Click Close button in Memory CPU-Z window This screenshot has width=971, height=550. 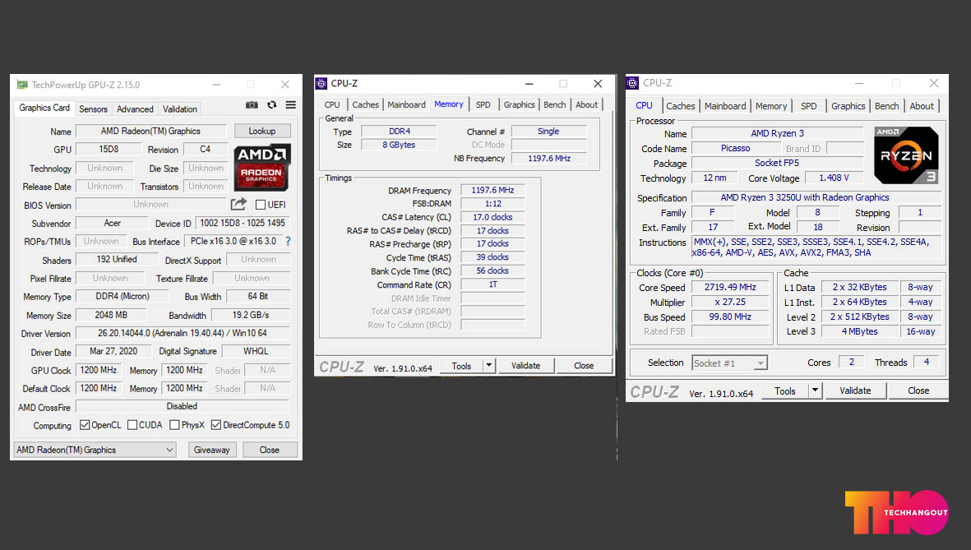[584, 365]
